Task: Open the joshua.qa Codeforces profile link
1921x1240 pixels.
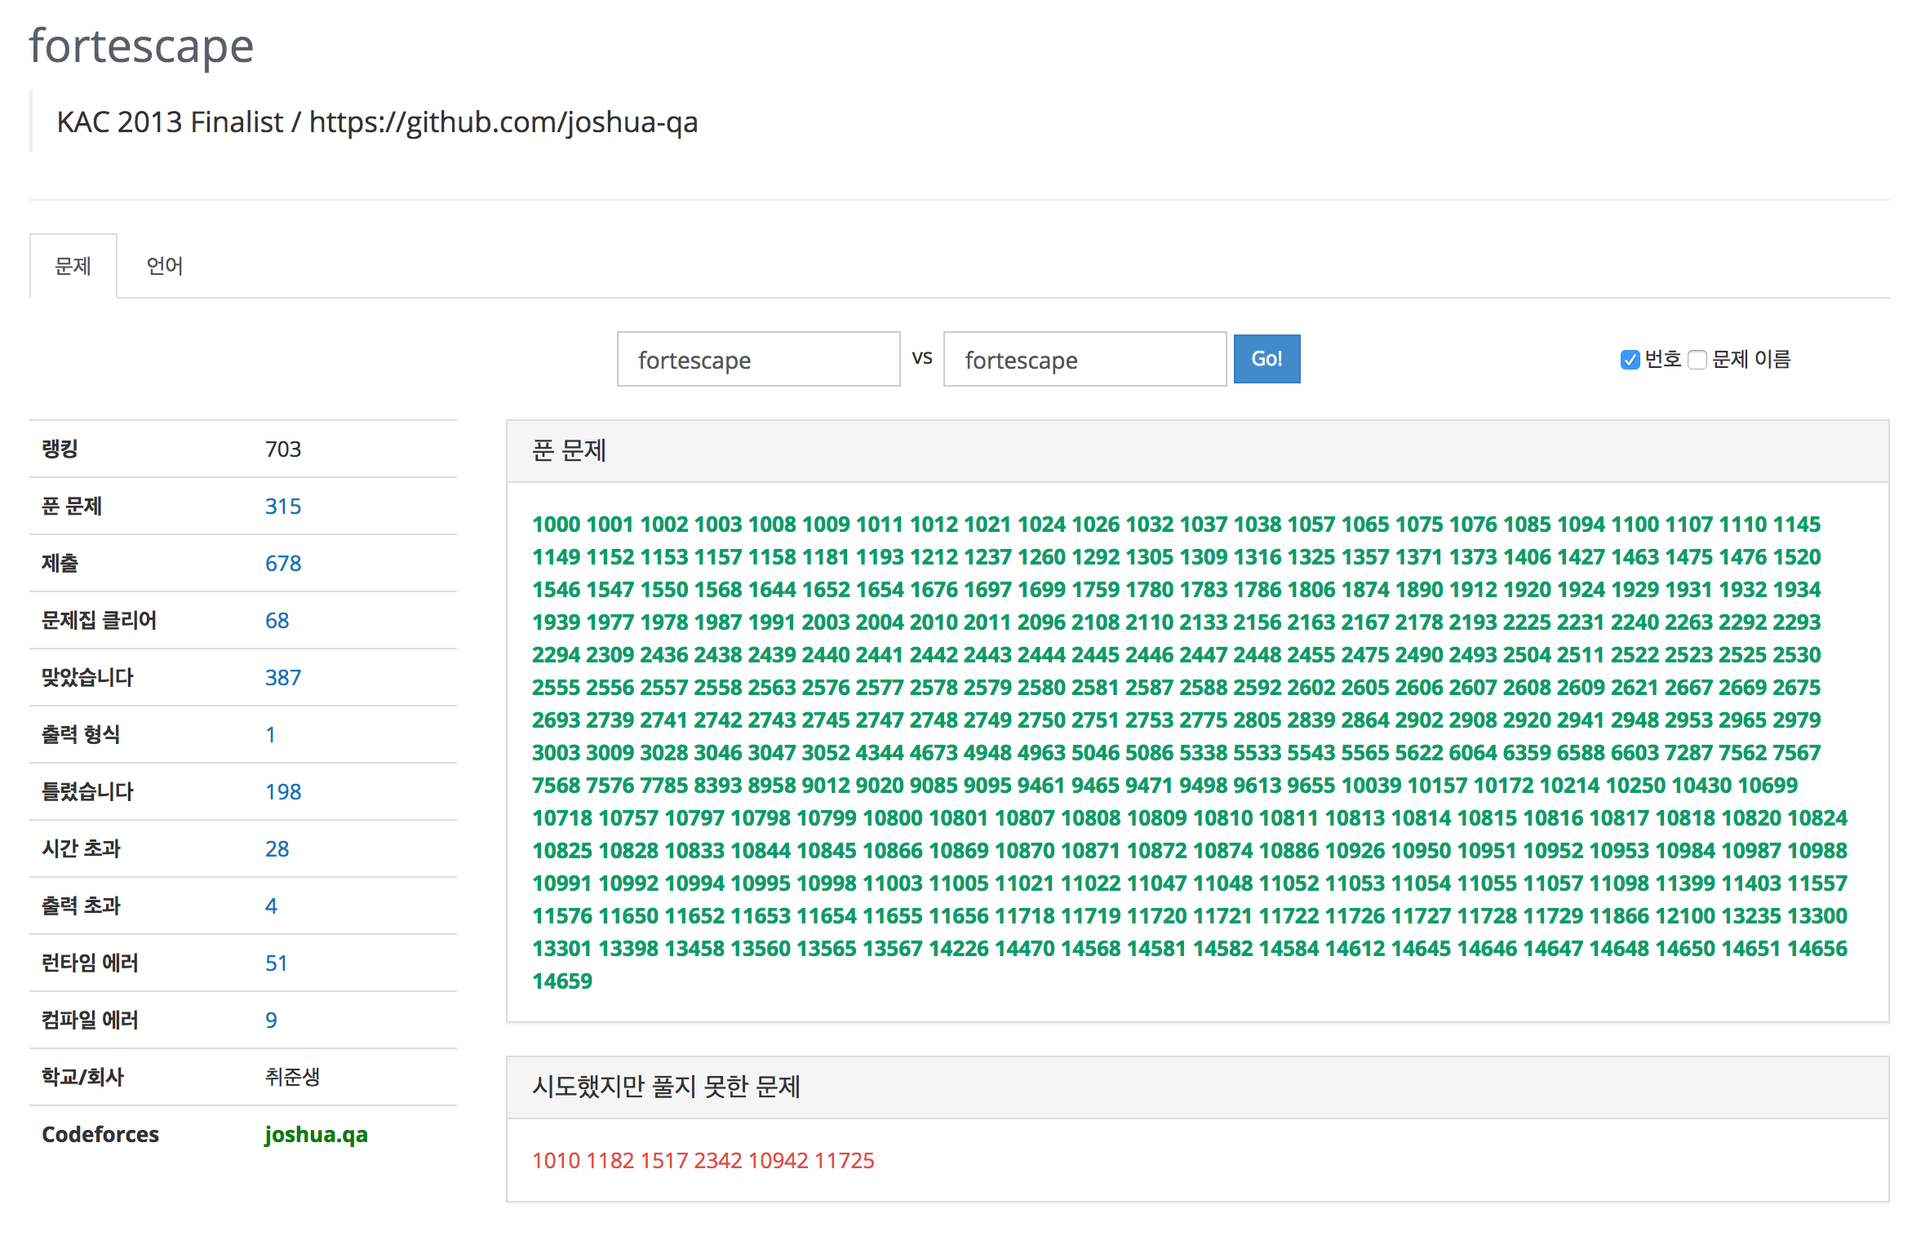Action: (316, 1135)
